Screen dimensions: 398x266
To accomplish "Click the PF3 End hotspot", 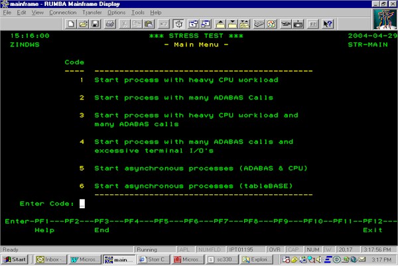I will [101, 230].
